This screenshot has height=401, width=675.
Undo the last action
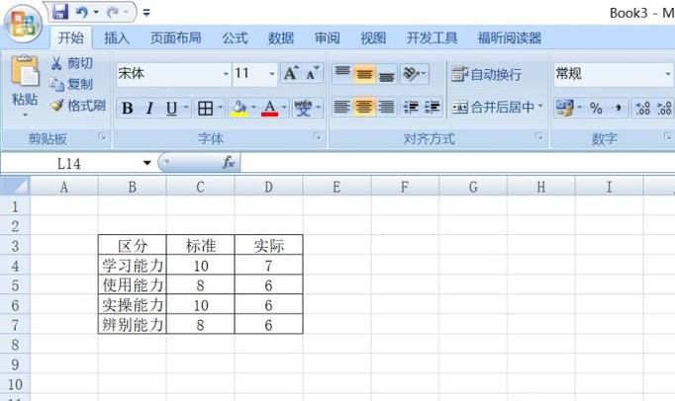click(x=82, y=13)
